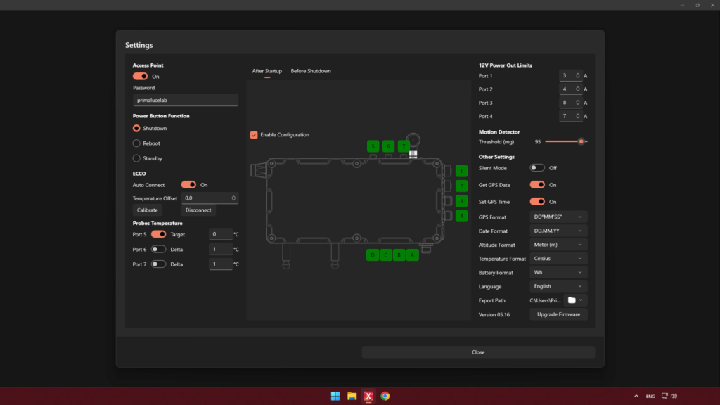
Task: Select port 4 green marker on diagram
Action: click(x=461, y=217)
